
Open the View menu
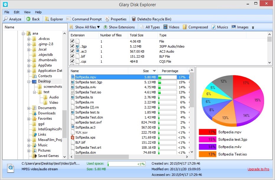(27, 12)
